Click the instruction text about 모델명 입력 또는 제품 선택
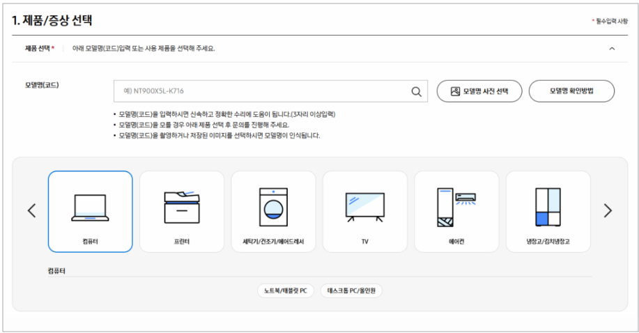639x333 pixels. (x=144, y=48)
